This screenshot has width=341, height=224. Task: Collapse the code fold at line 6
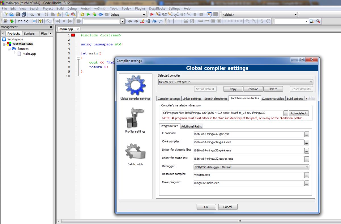coord(78,58)
